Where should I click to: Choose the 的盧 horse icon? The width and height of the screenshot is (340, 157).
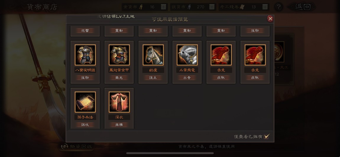pos(153,55)
